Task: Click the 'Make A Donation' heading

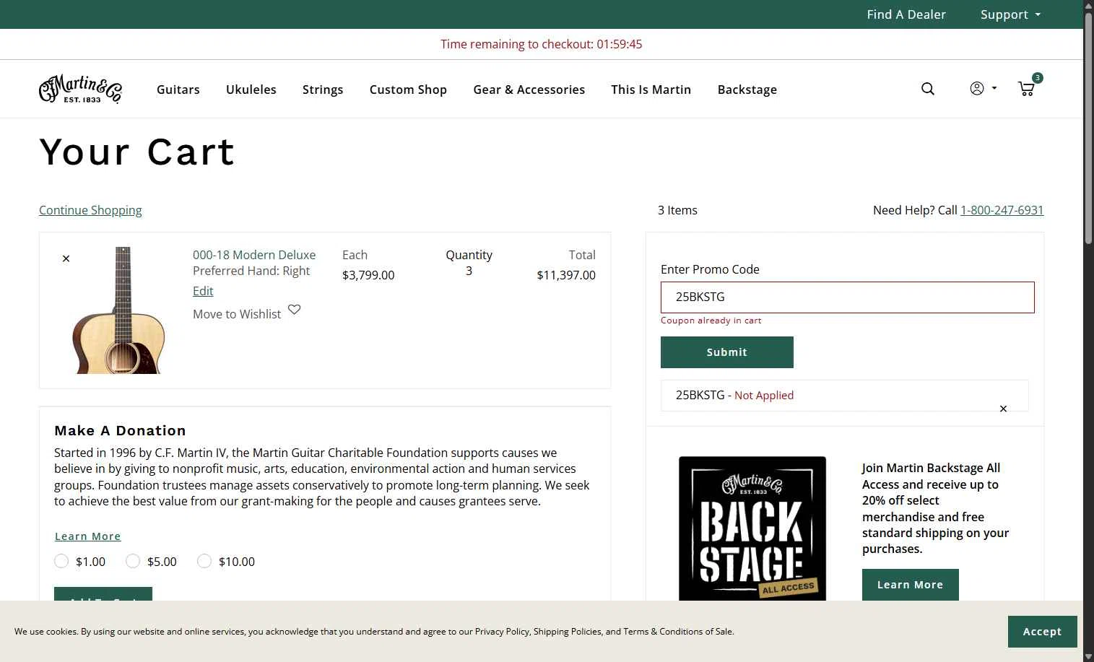Action: point(120,430)
